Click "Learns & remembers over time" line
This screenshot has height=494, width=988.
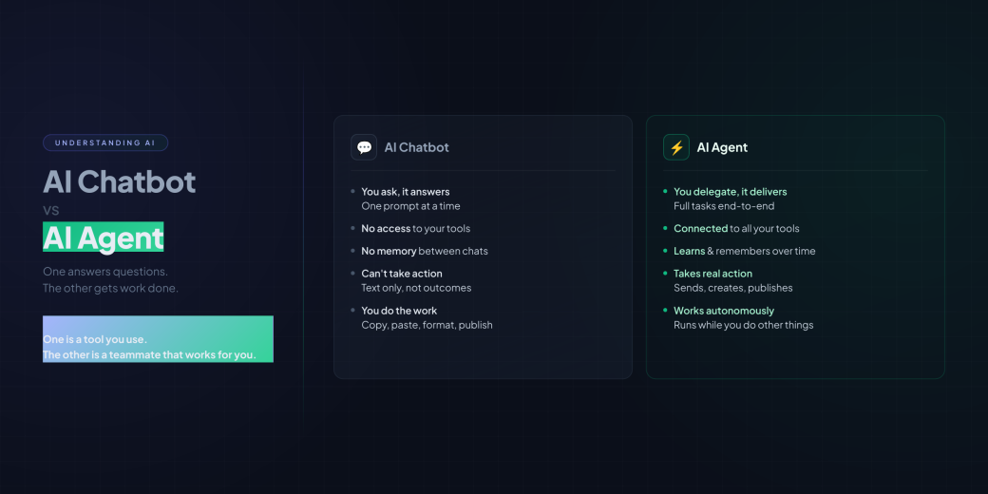[x=744, y=251]
